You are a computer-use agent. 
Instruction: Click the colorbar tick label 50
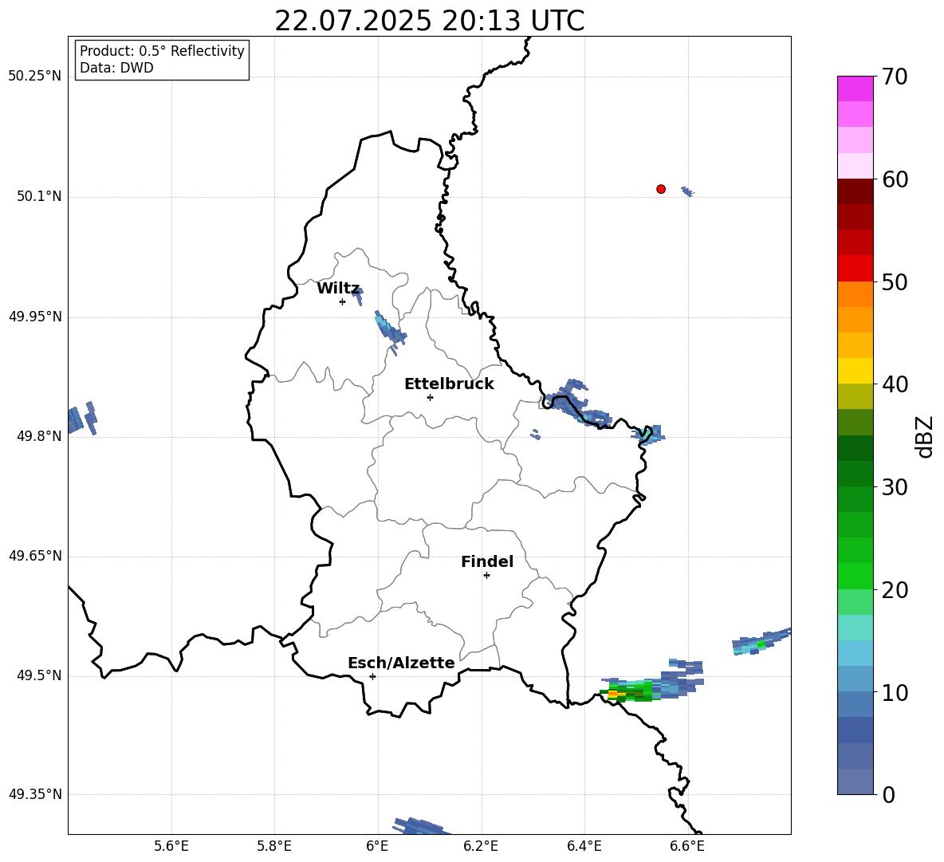click(895, 282)
